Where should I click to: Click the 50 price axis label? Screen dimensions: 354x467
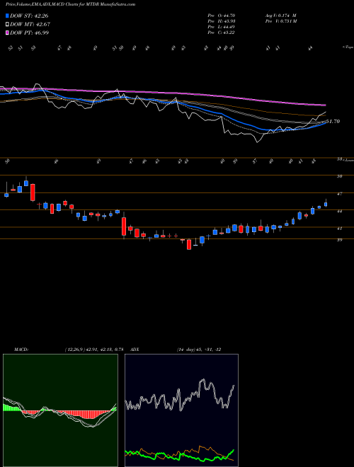click(339, 176)
